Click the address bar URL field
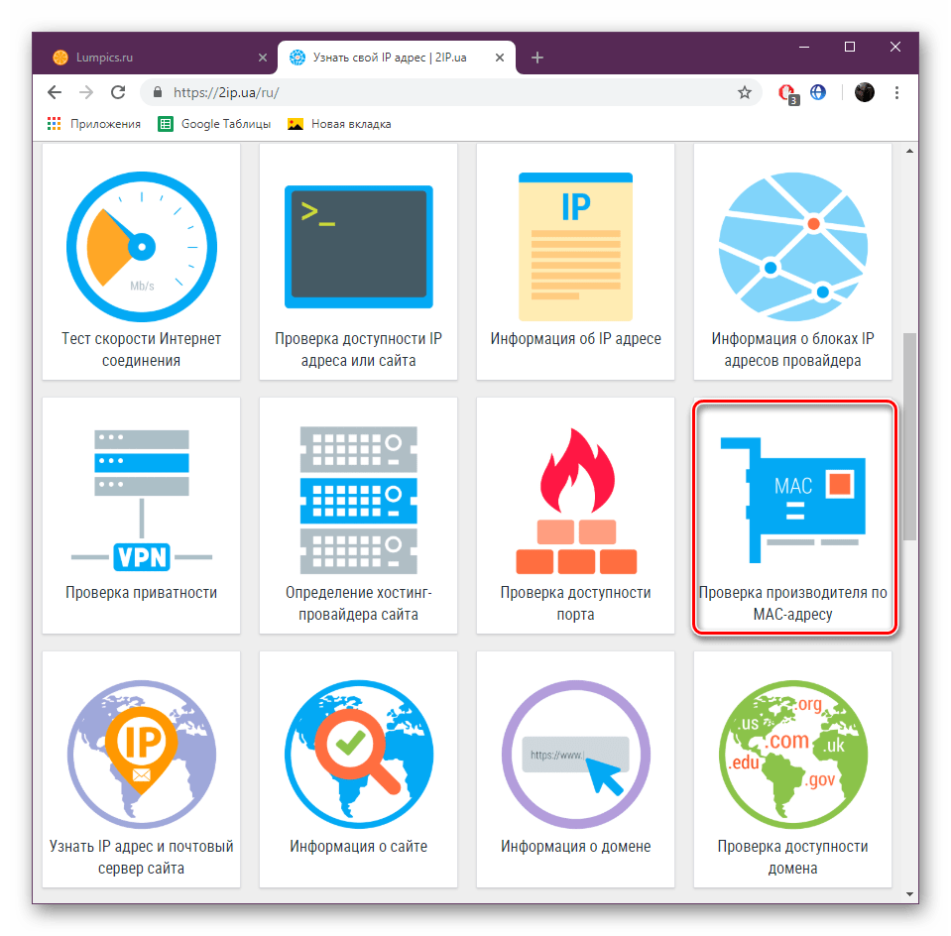Image resolution: width=951 pixels, height=936 pixels. pos(446,92)
